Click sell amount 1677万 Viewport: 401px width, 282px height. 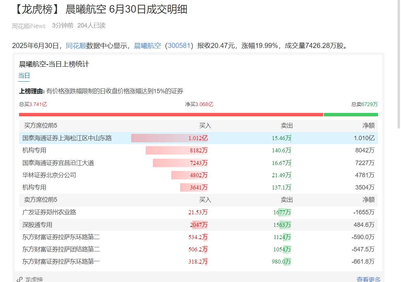click(282, 212)
